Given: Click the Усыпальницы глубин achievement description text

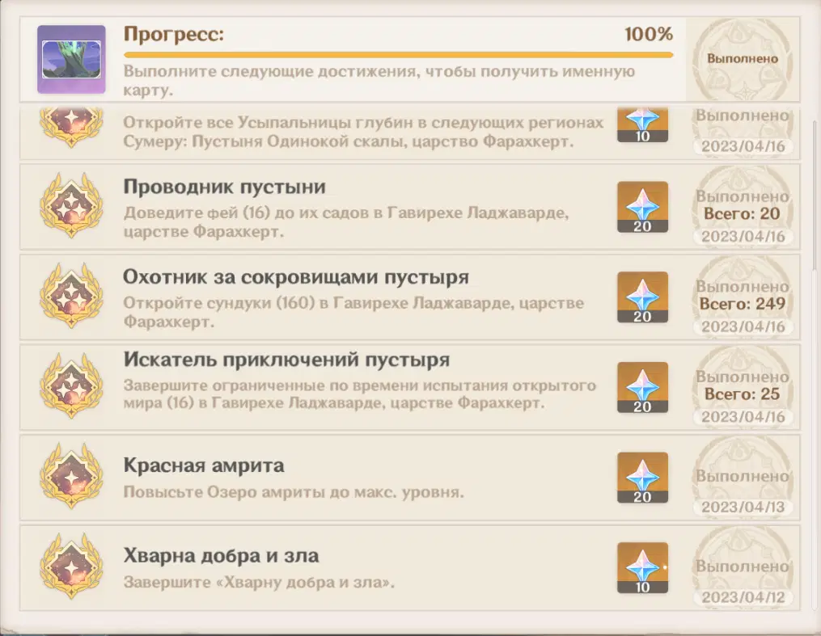Looking at the screenshot, I should [x=363, y=132].
